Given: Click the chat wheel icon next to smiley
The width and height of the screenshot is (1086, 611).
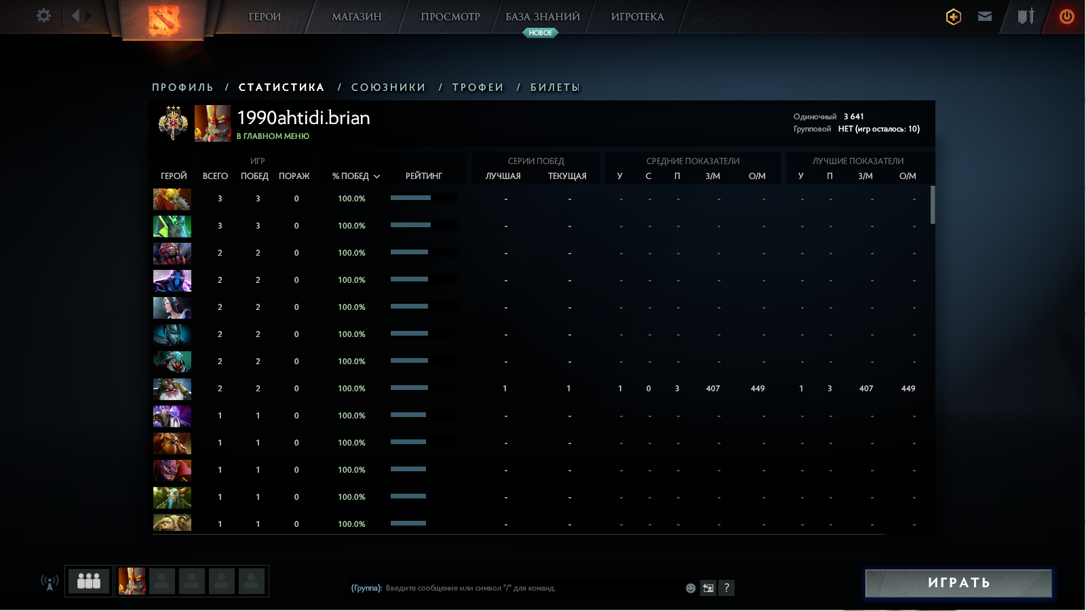Looking at the screenshot, I should [708, 588].
